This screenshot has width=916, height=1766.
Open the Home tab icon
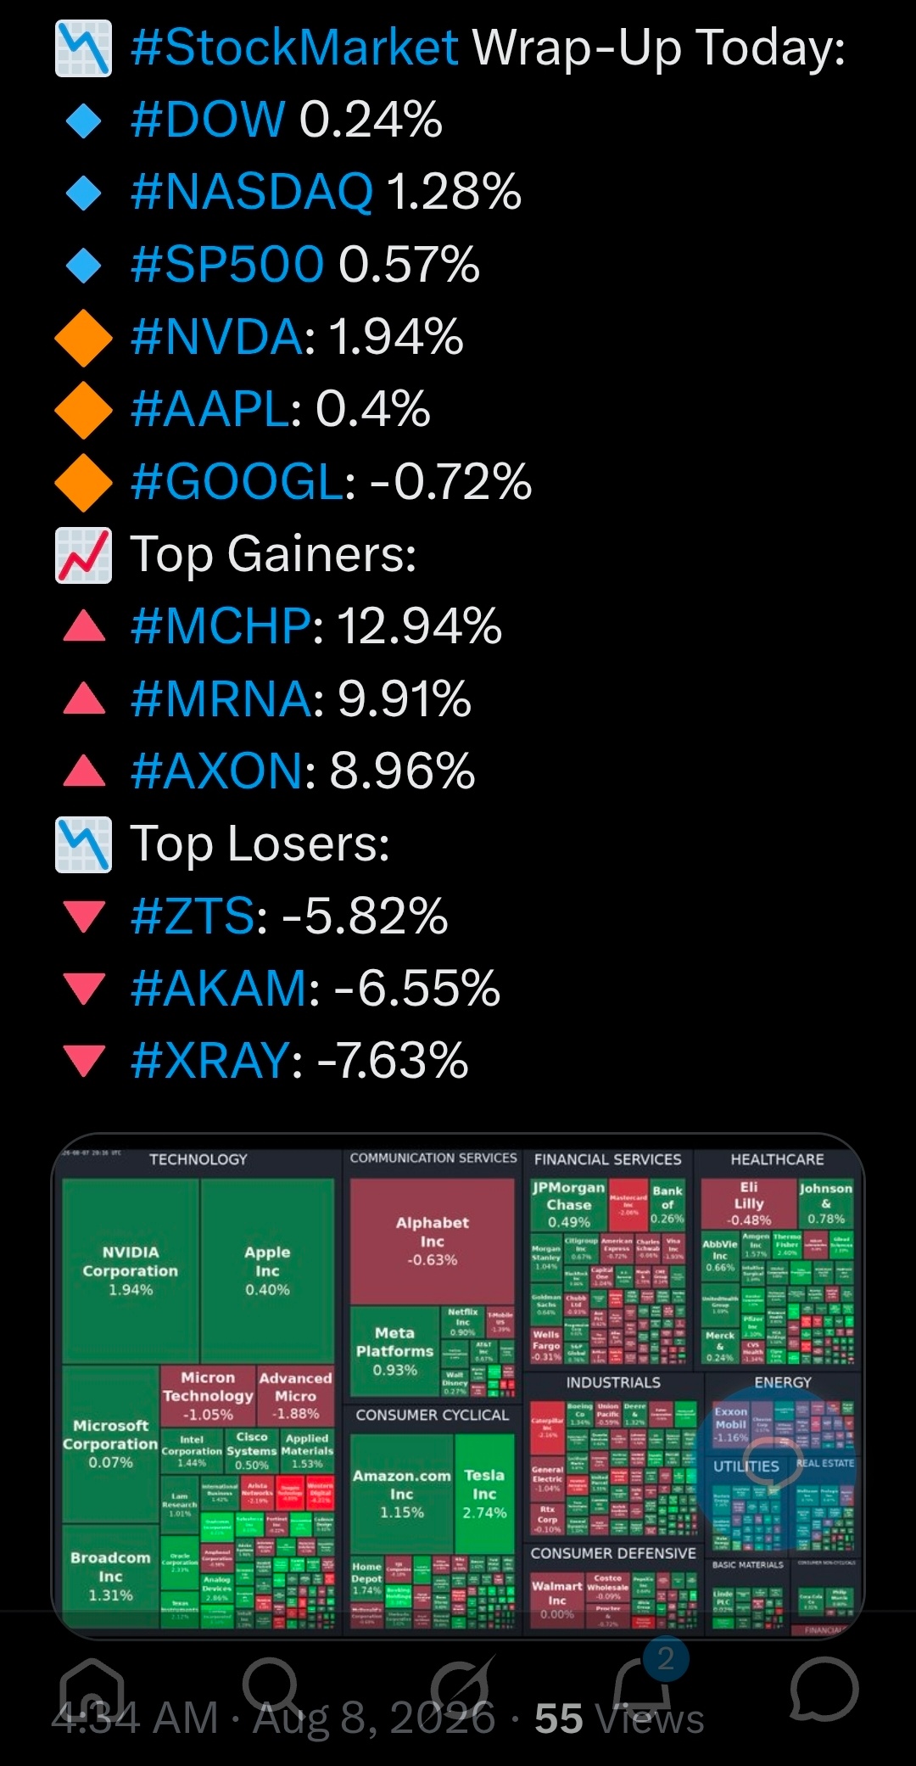92,1689
